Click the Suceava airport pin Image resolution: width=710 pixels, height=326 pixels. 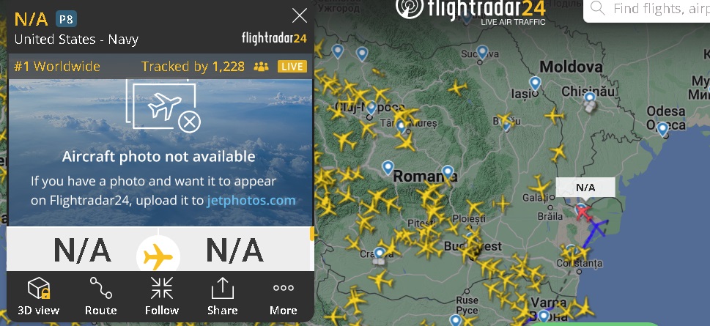coord(482,53)
